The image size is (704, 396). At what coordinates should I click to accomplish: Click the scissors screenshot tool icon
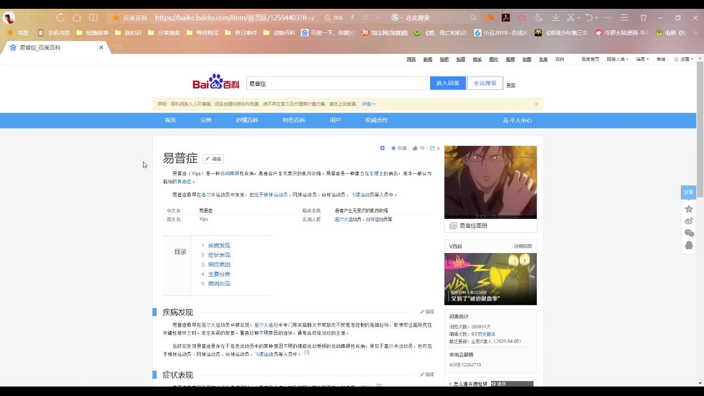[571, 18]
